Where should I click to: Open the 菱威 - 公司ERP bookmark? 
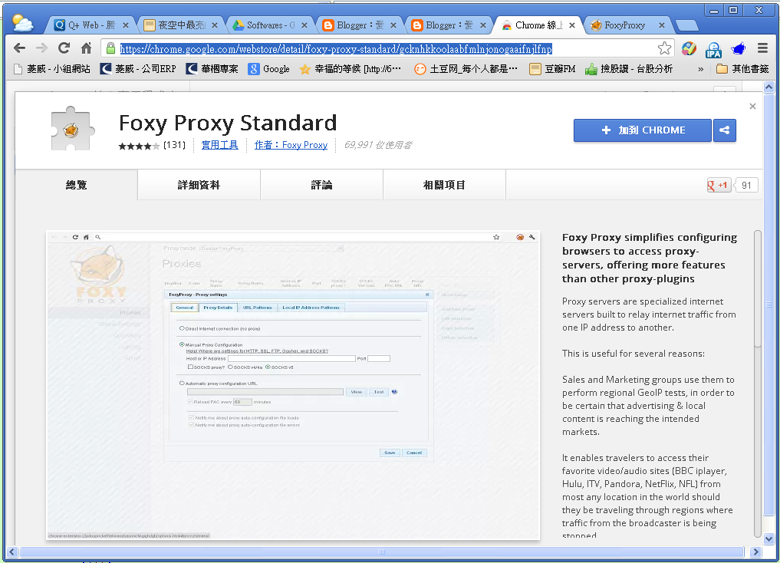coord(138,68)
